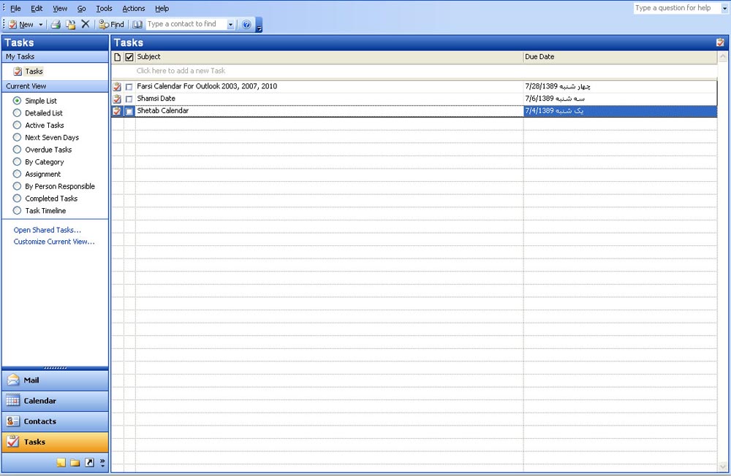Click the Move to Folder toolbar icon
This screenshot has width=731, height=476.
pos(70,24)
